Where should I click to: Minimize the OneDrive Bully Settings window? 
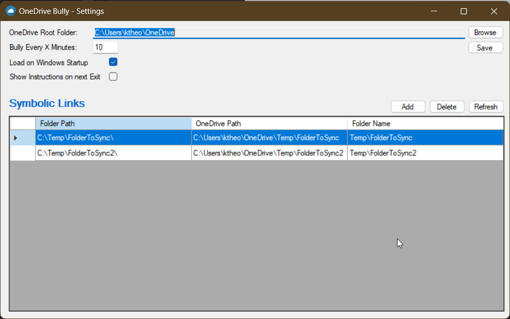coord(434,11)
